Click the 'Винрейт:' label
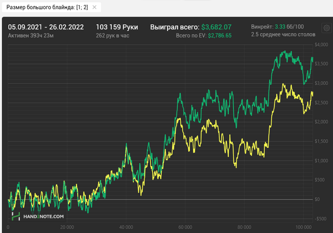Screen dimensions: 333x233 point(262,27)
